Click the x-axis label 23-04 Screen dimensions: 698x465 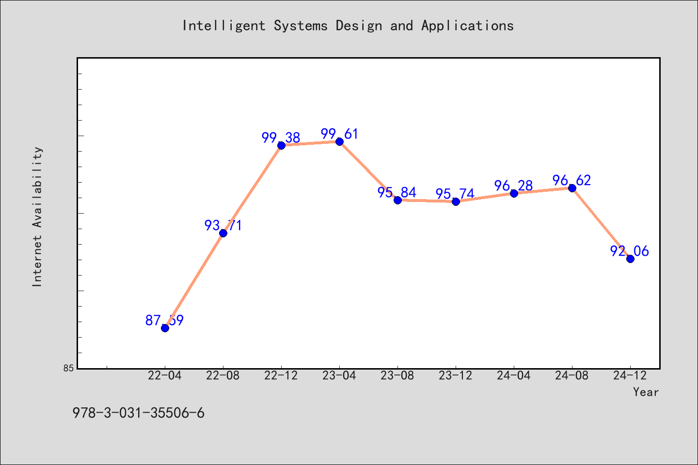(x=339, y=376)
